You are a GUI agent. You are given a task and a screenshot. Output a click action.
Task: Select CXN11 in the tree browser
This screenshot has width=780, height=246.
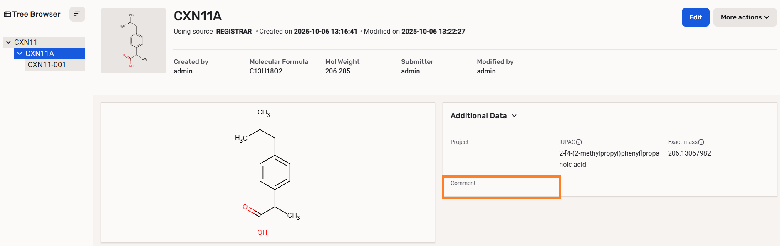pos(26,42)
